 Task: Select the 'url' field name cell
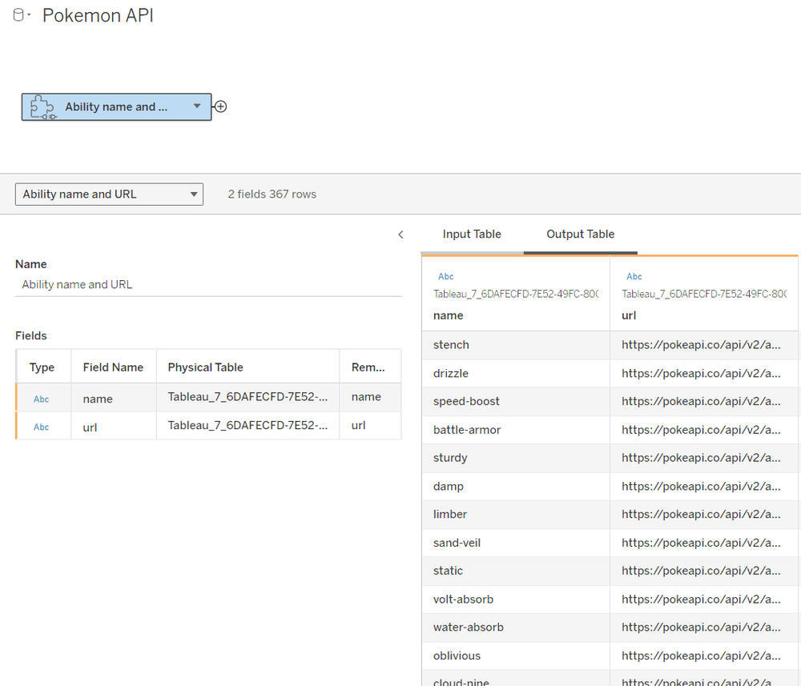(x=114, y=427)
